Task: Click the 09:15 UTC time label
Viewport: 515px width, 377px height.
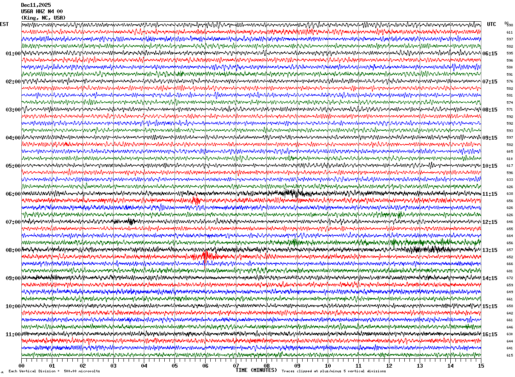Action: [490, 138]
